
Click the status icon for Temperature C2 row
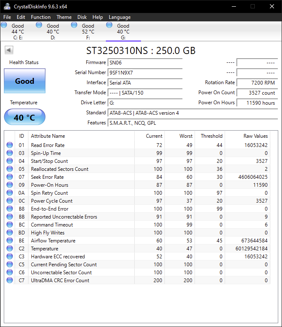[x=10, y=248]
